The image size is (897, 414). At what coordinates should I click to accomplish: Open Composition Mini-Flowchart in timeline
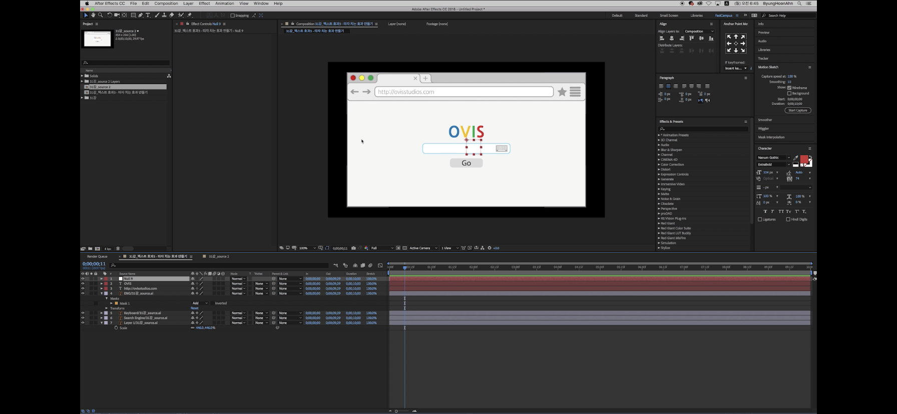pyautogui.click(x=335, y=265)
